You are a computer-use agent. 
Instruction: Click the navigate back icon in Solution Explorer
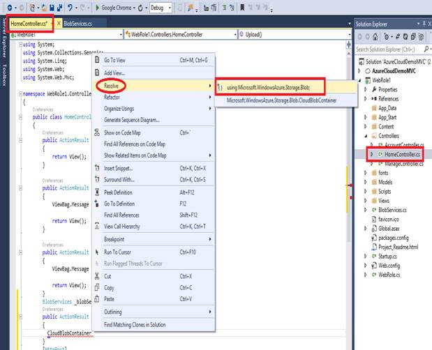359,38
